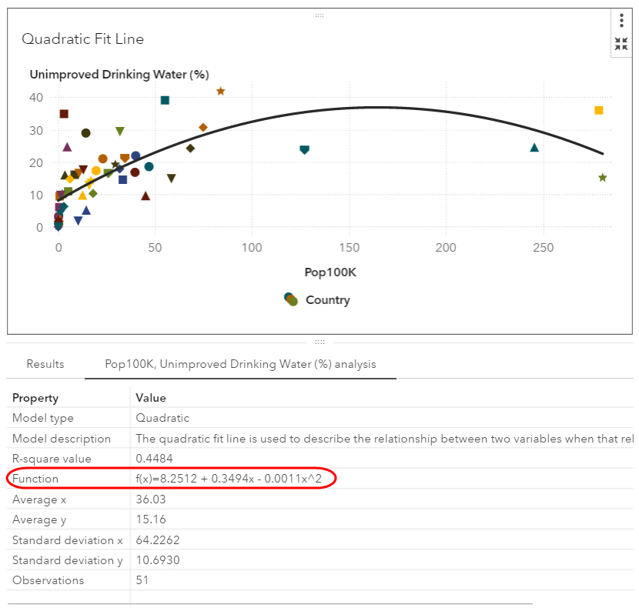Click the Country legend marker icon
Viewport: 639px width, 608px height.
[x=290, y=299]
